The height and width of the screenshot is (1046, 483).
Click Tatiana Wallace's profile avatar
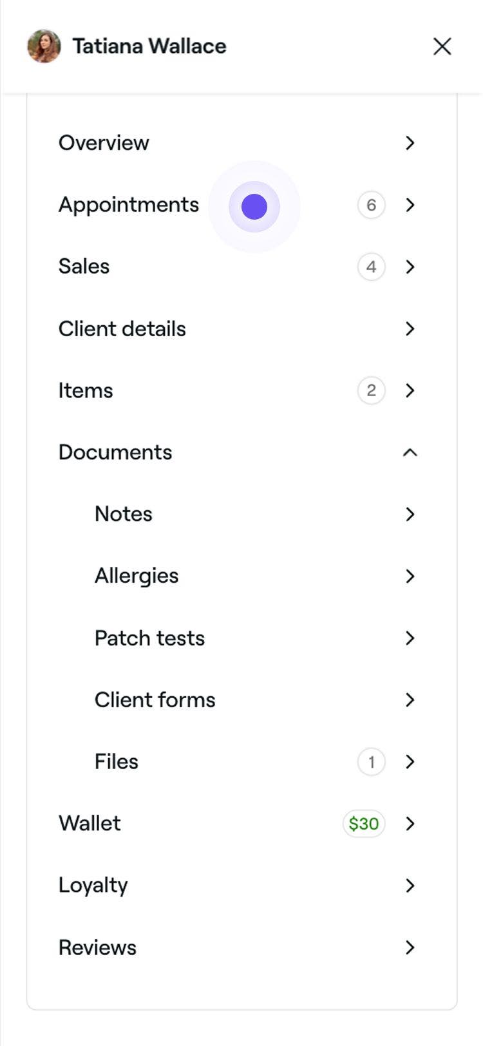[44, 46]
